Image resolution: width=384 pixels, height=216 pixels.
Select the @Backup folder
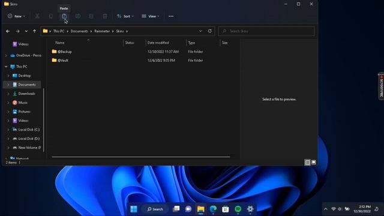(x=64, y=52)
